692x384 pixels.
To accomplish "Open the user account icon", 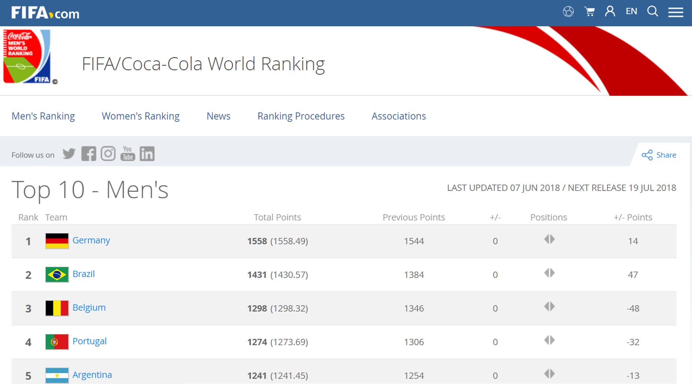I will tap(610, 11).
